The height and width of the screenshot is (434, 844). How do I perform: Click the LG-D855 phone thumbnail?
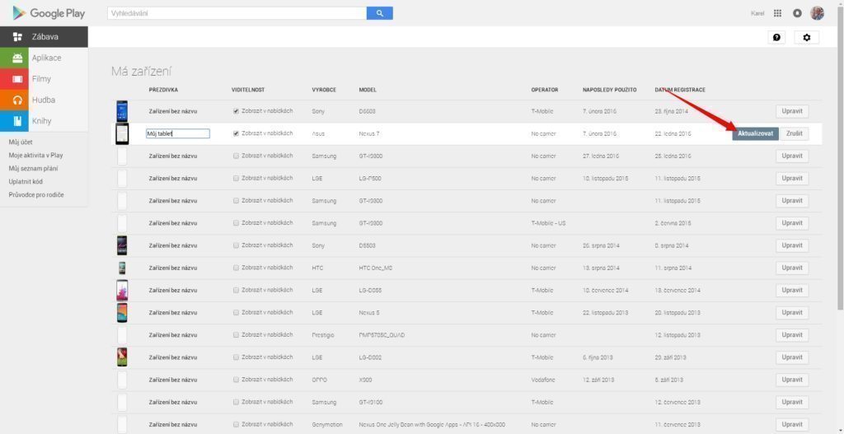tap(122, 290)
